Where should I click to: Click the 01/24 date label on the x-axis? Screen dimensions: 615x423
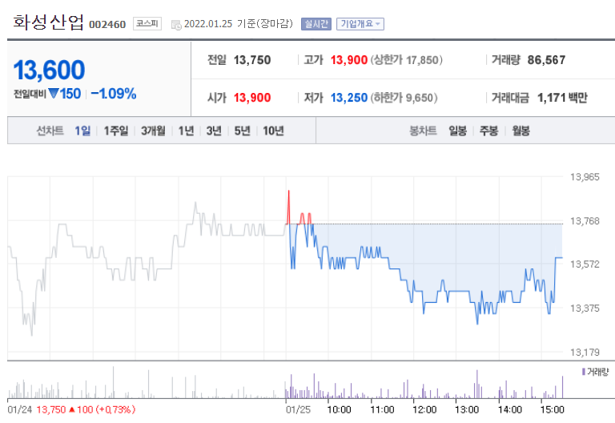tap(19, 409)
